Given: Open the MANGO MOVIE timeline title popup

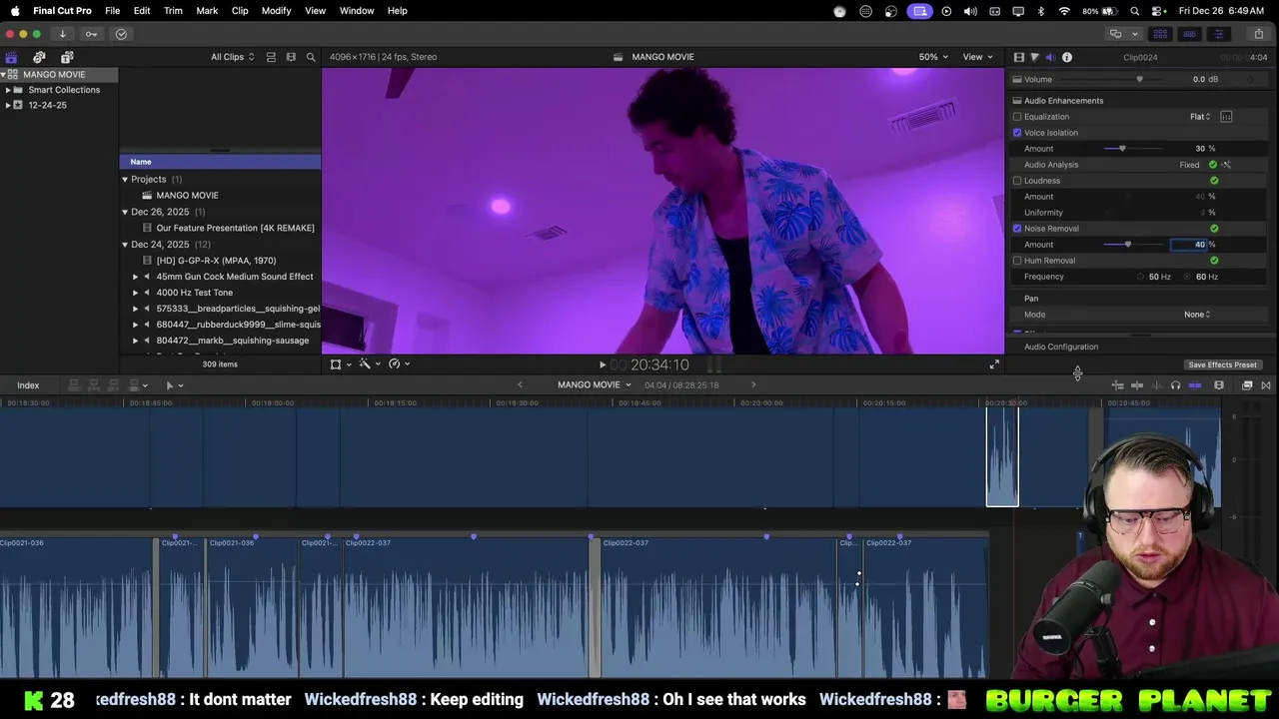Looking at the screenshot, I should [x=595, y=385].
